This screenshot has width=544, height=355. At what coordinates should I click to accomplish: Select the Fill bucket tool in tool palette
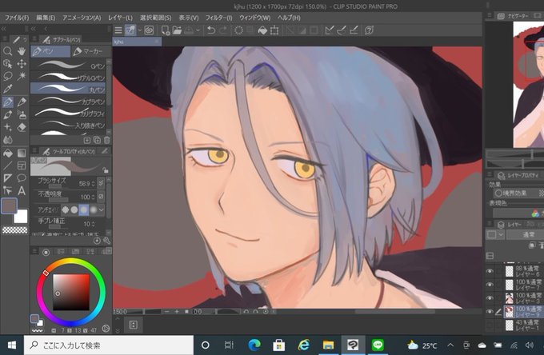point(8,153)
